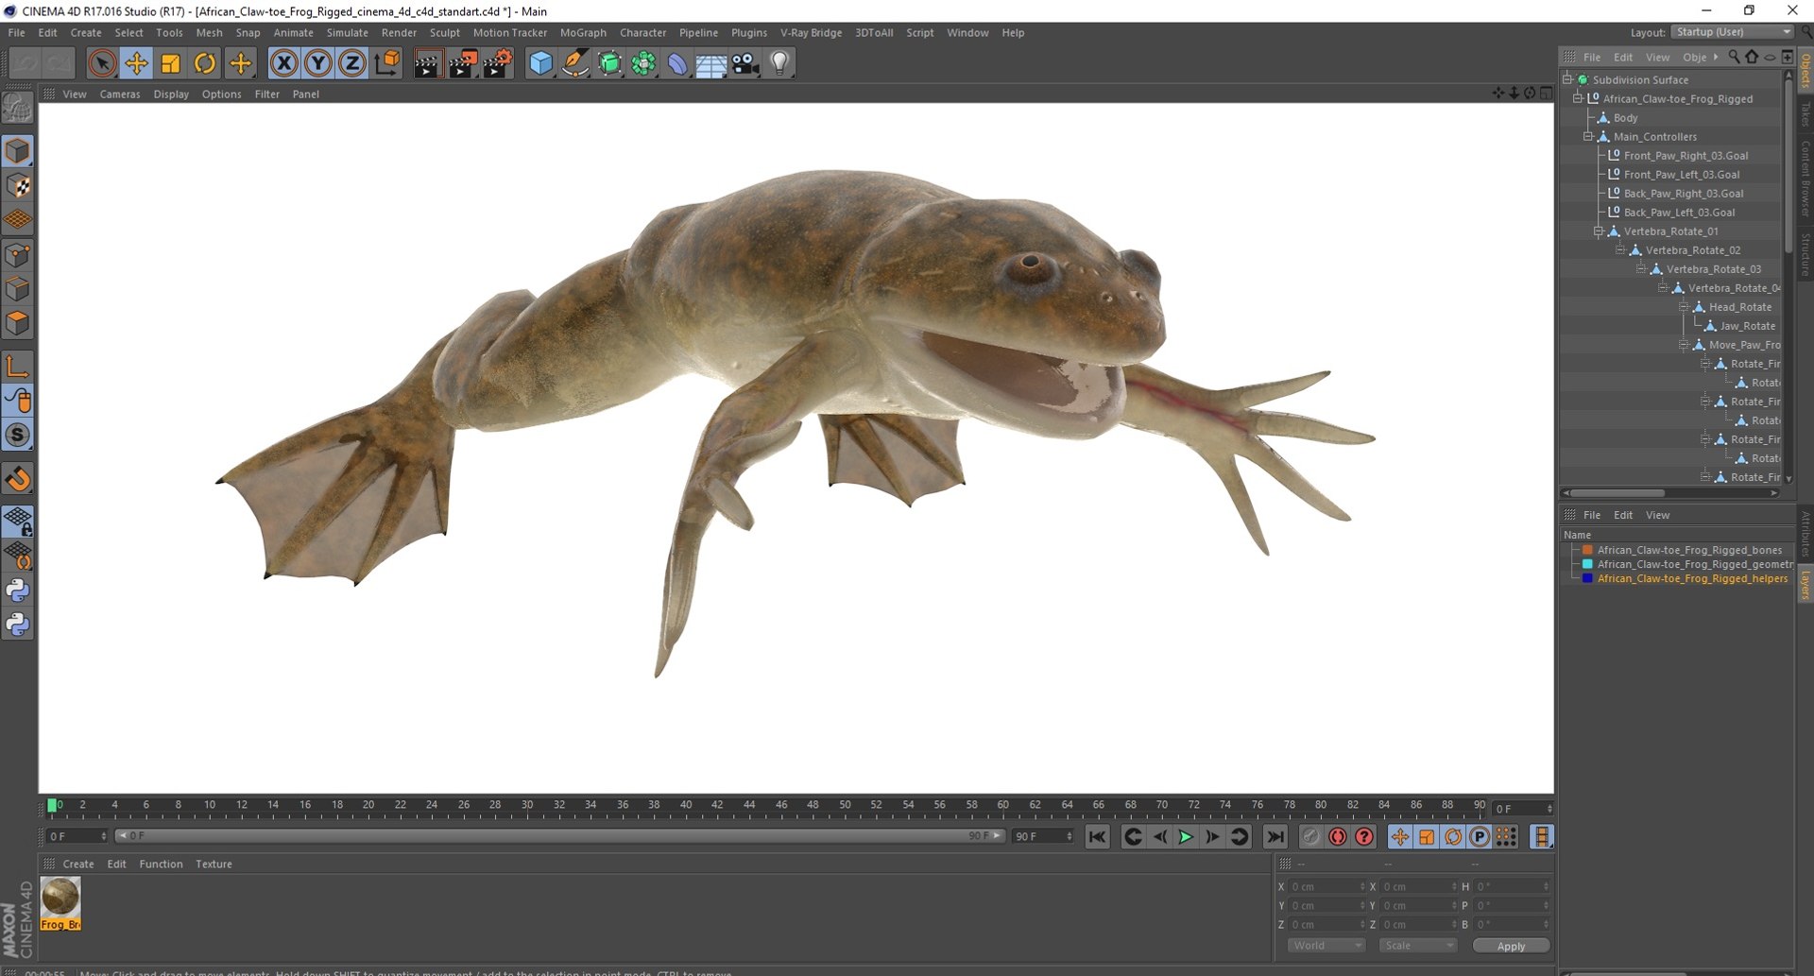Switch to Model mode
The height and width of the screenshot is (976, 1814).
[18, 151]
